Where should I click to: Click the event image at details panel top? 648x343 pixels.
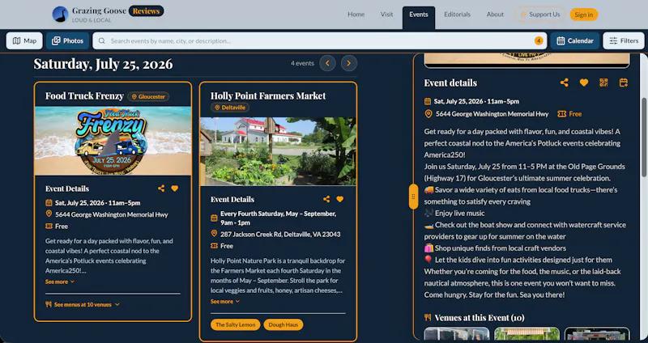click(527, 60)
